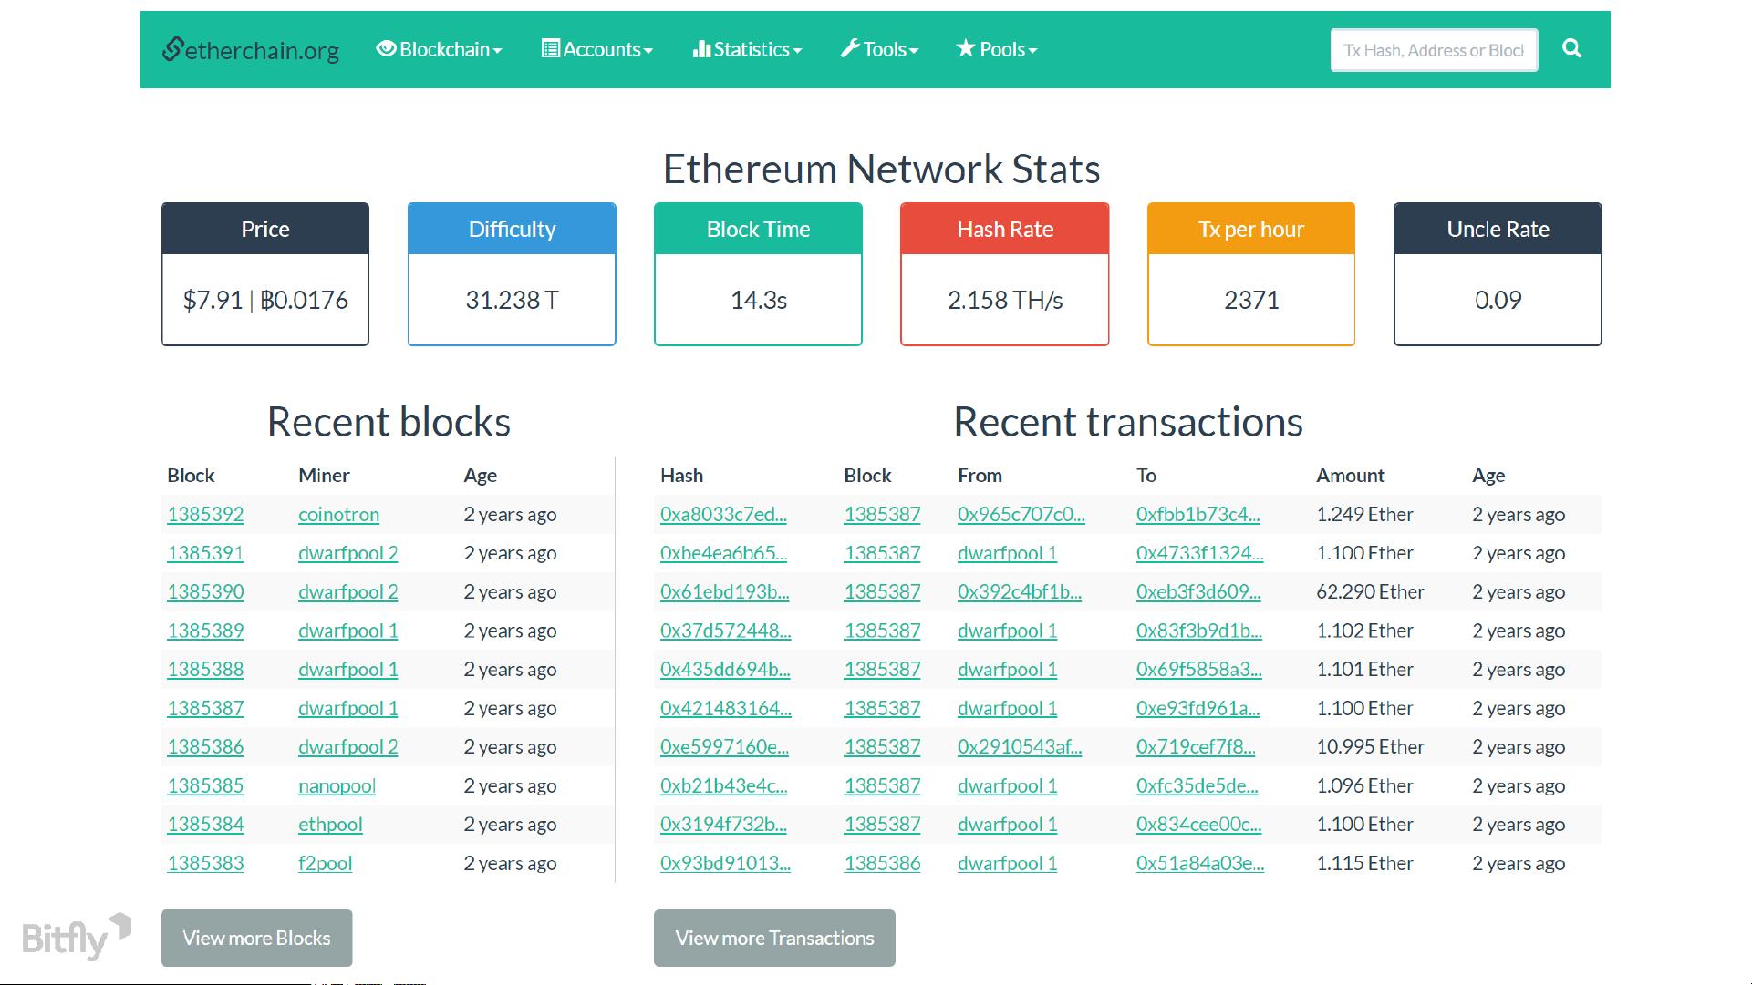
Task: Open dwarfpool 1 miner for block 1385389
Action: 347,631
